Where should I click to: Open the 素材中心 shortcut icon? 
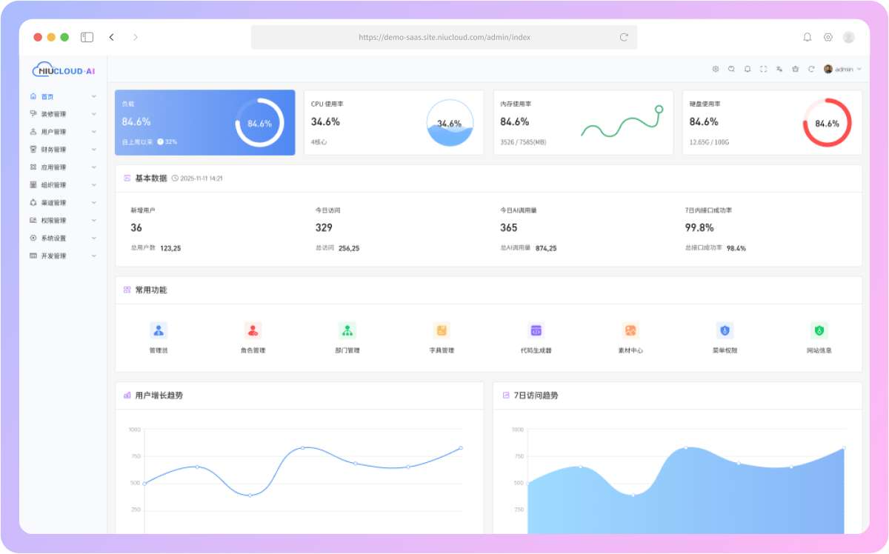[630, 330]
